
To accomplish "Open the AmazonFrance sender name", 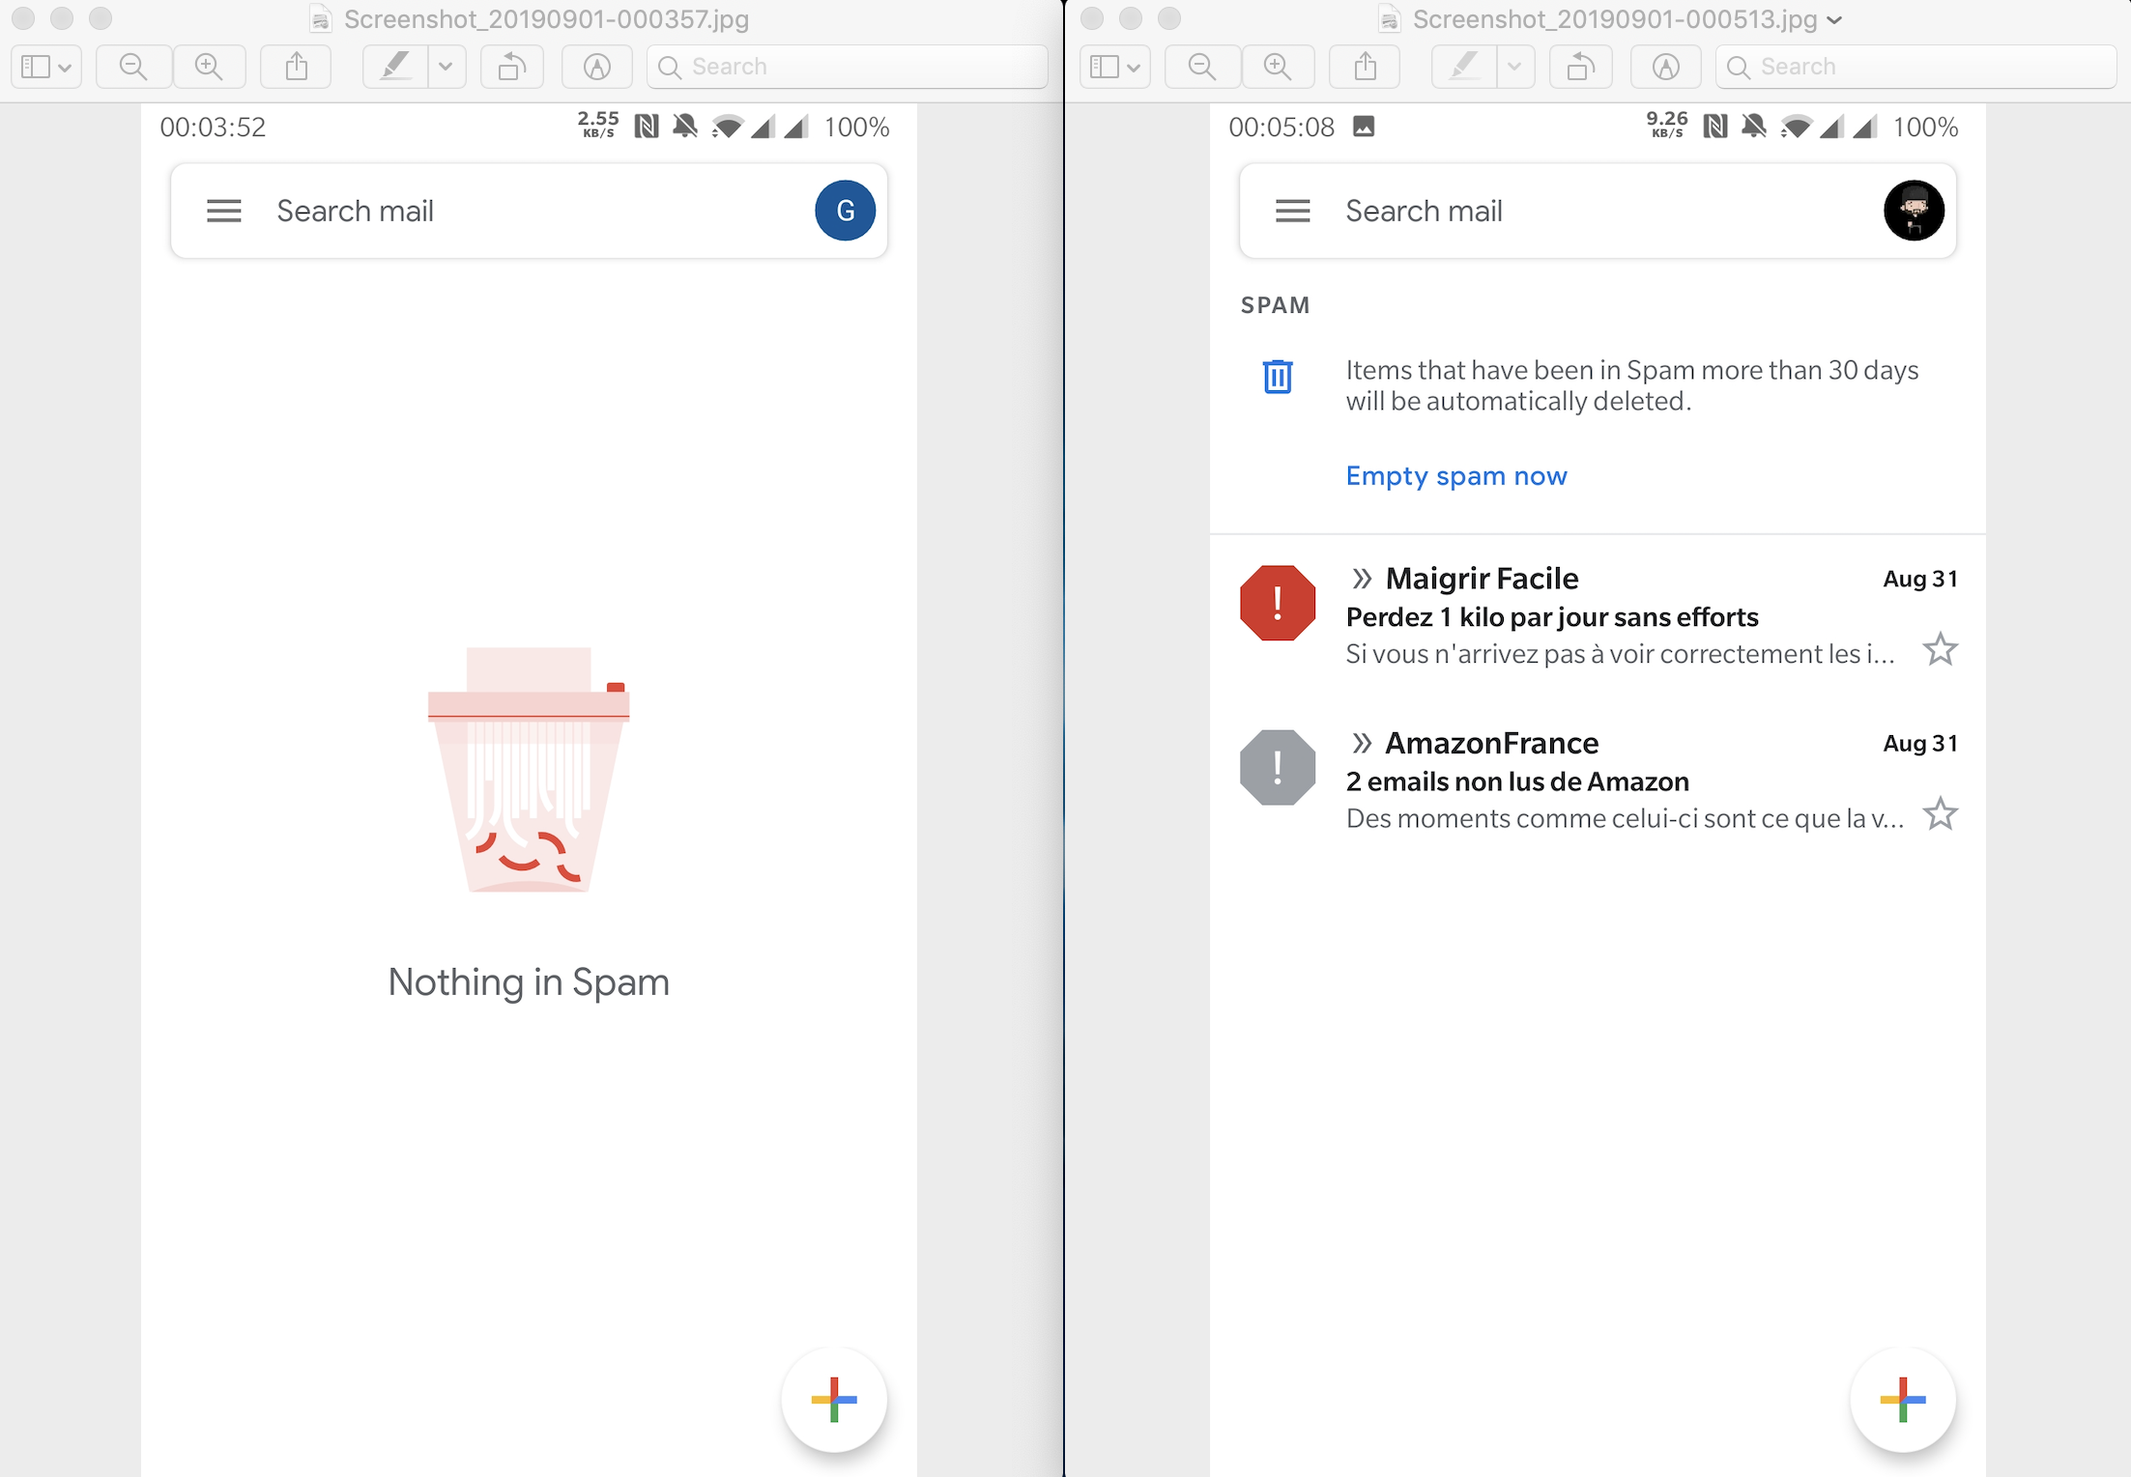I will coord(1492,742).
